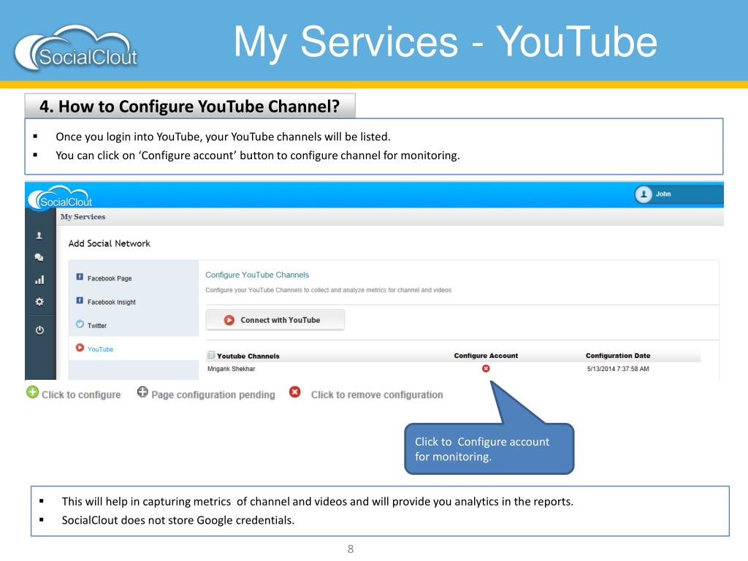Click the play icon inside Connect with YouTube

click(229, 320)
